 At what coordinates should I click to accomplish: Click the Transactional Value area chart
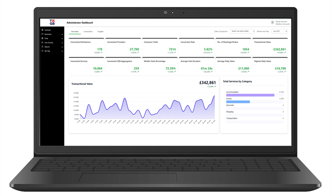[147, 107]
